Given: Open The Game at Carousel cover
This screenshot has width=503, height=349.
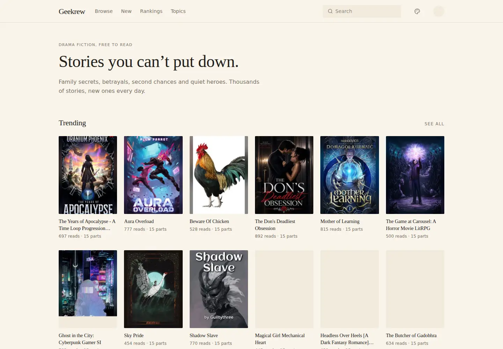Looking at the screenshot, I should pyautogui.click(x=415, y=175).
